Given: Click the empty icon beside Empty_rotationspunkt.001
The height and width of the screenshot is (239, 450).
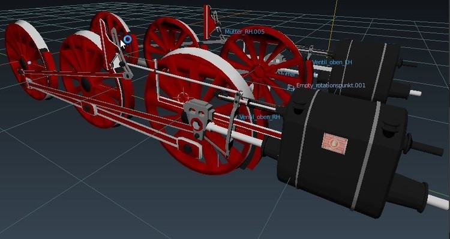Looking at the screenshot, I should (x=291, y=87).
